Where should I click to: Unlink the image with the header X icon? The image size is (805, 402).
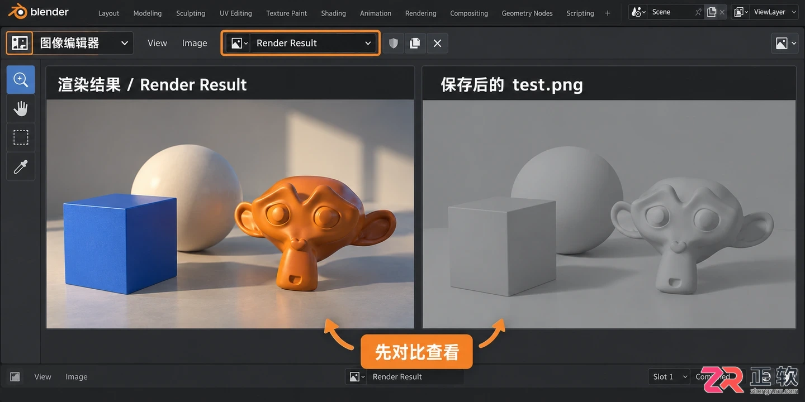coord(437,43)
